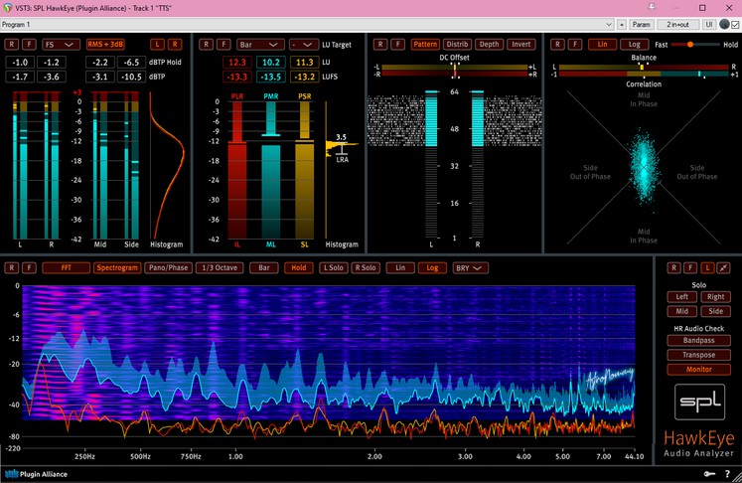Click the R reset icon in spectrum panel
The width and height of the screenshot is (742, 483).
[12, 268]
